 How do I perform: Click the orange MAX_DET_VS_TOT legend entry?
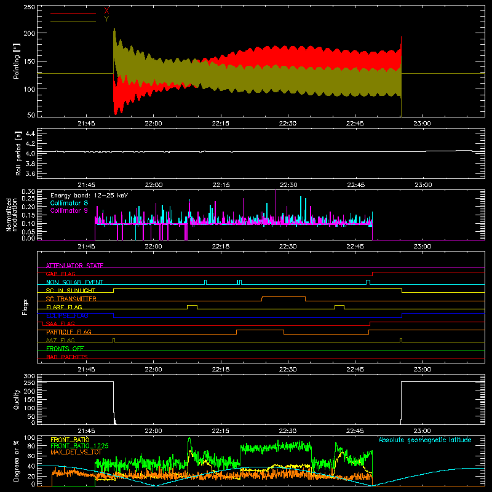coord(76,452)
